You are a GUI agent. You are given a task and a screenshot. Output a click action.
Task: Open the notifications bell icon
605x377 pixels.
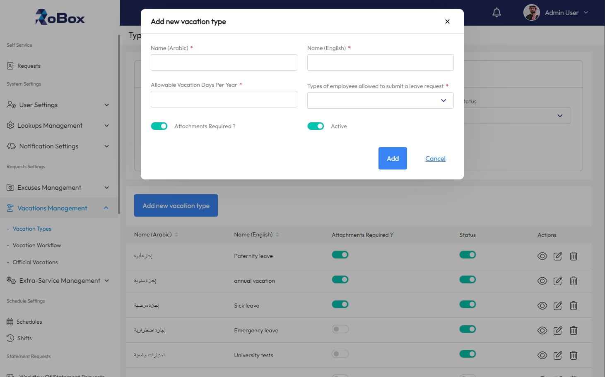tap(497, 13)
